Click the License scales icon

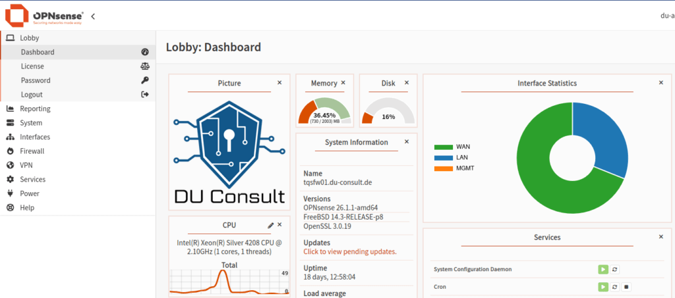point(144,66)
